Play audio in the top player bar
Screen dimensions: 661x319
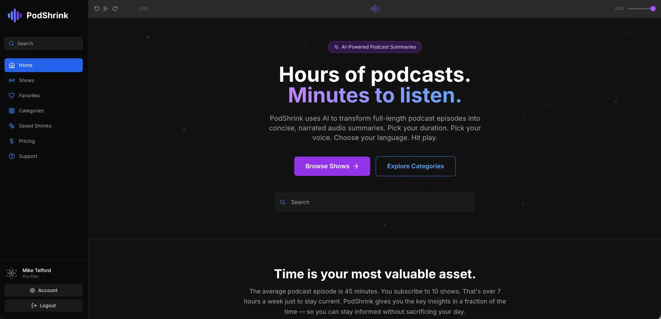tap(106, 9)
